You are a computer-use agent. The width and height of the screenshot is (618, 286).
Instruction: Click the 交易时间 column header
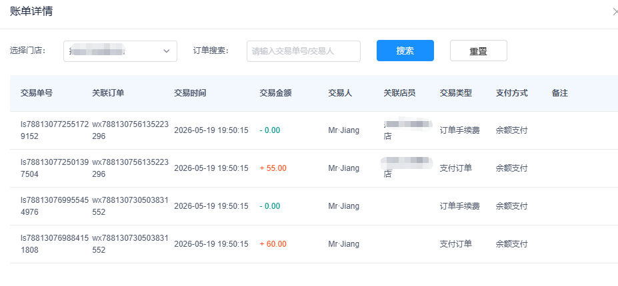tap(190, 93)
